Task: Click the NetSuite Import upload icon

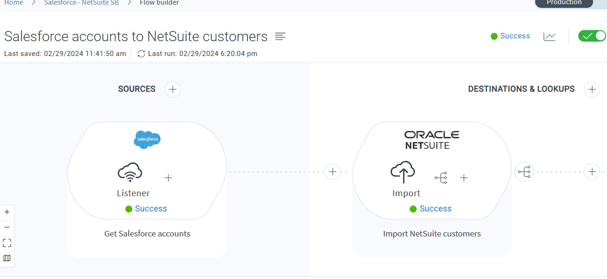Action: [403, 172]
